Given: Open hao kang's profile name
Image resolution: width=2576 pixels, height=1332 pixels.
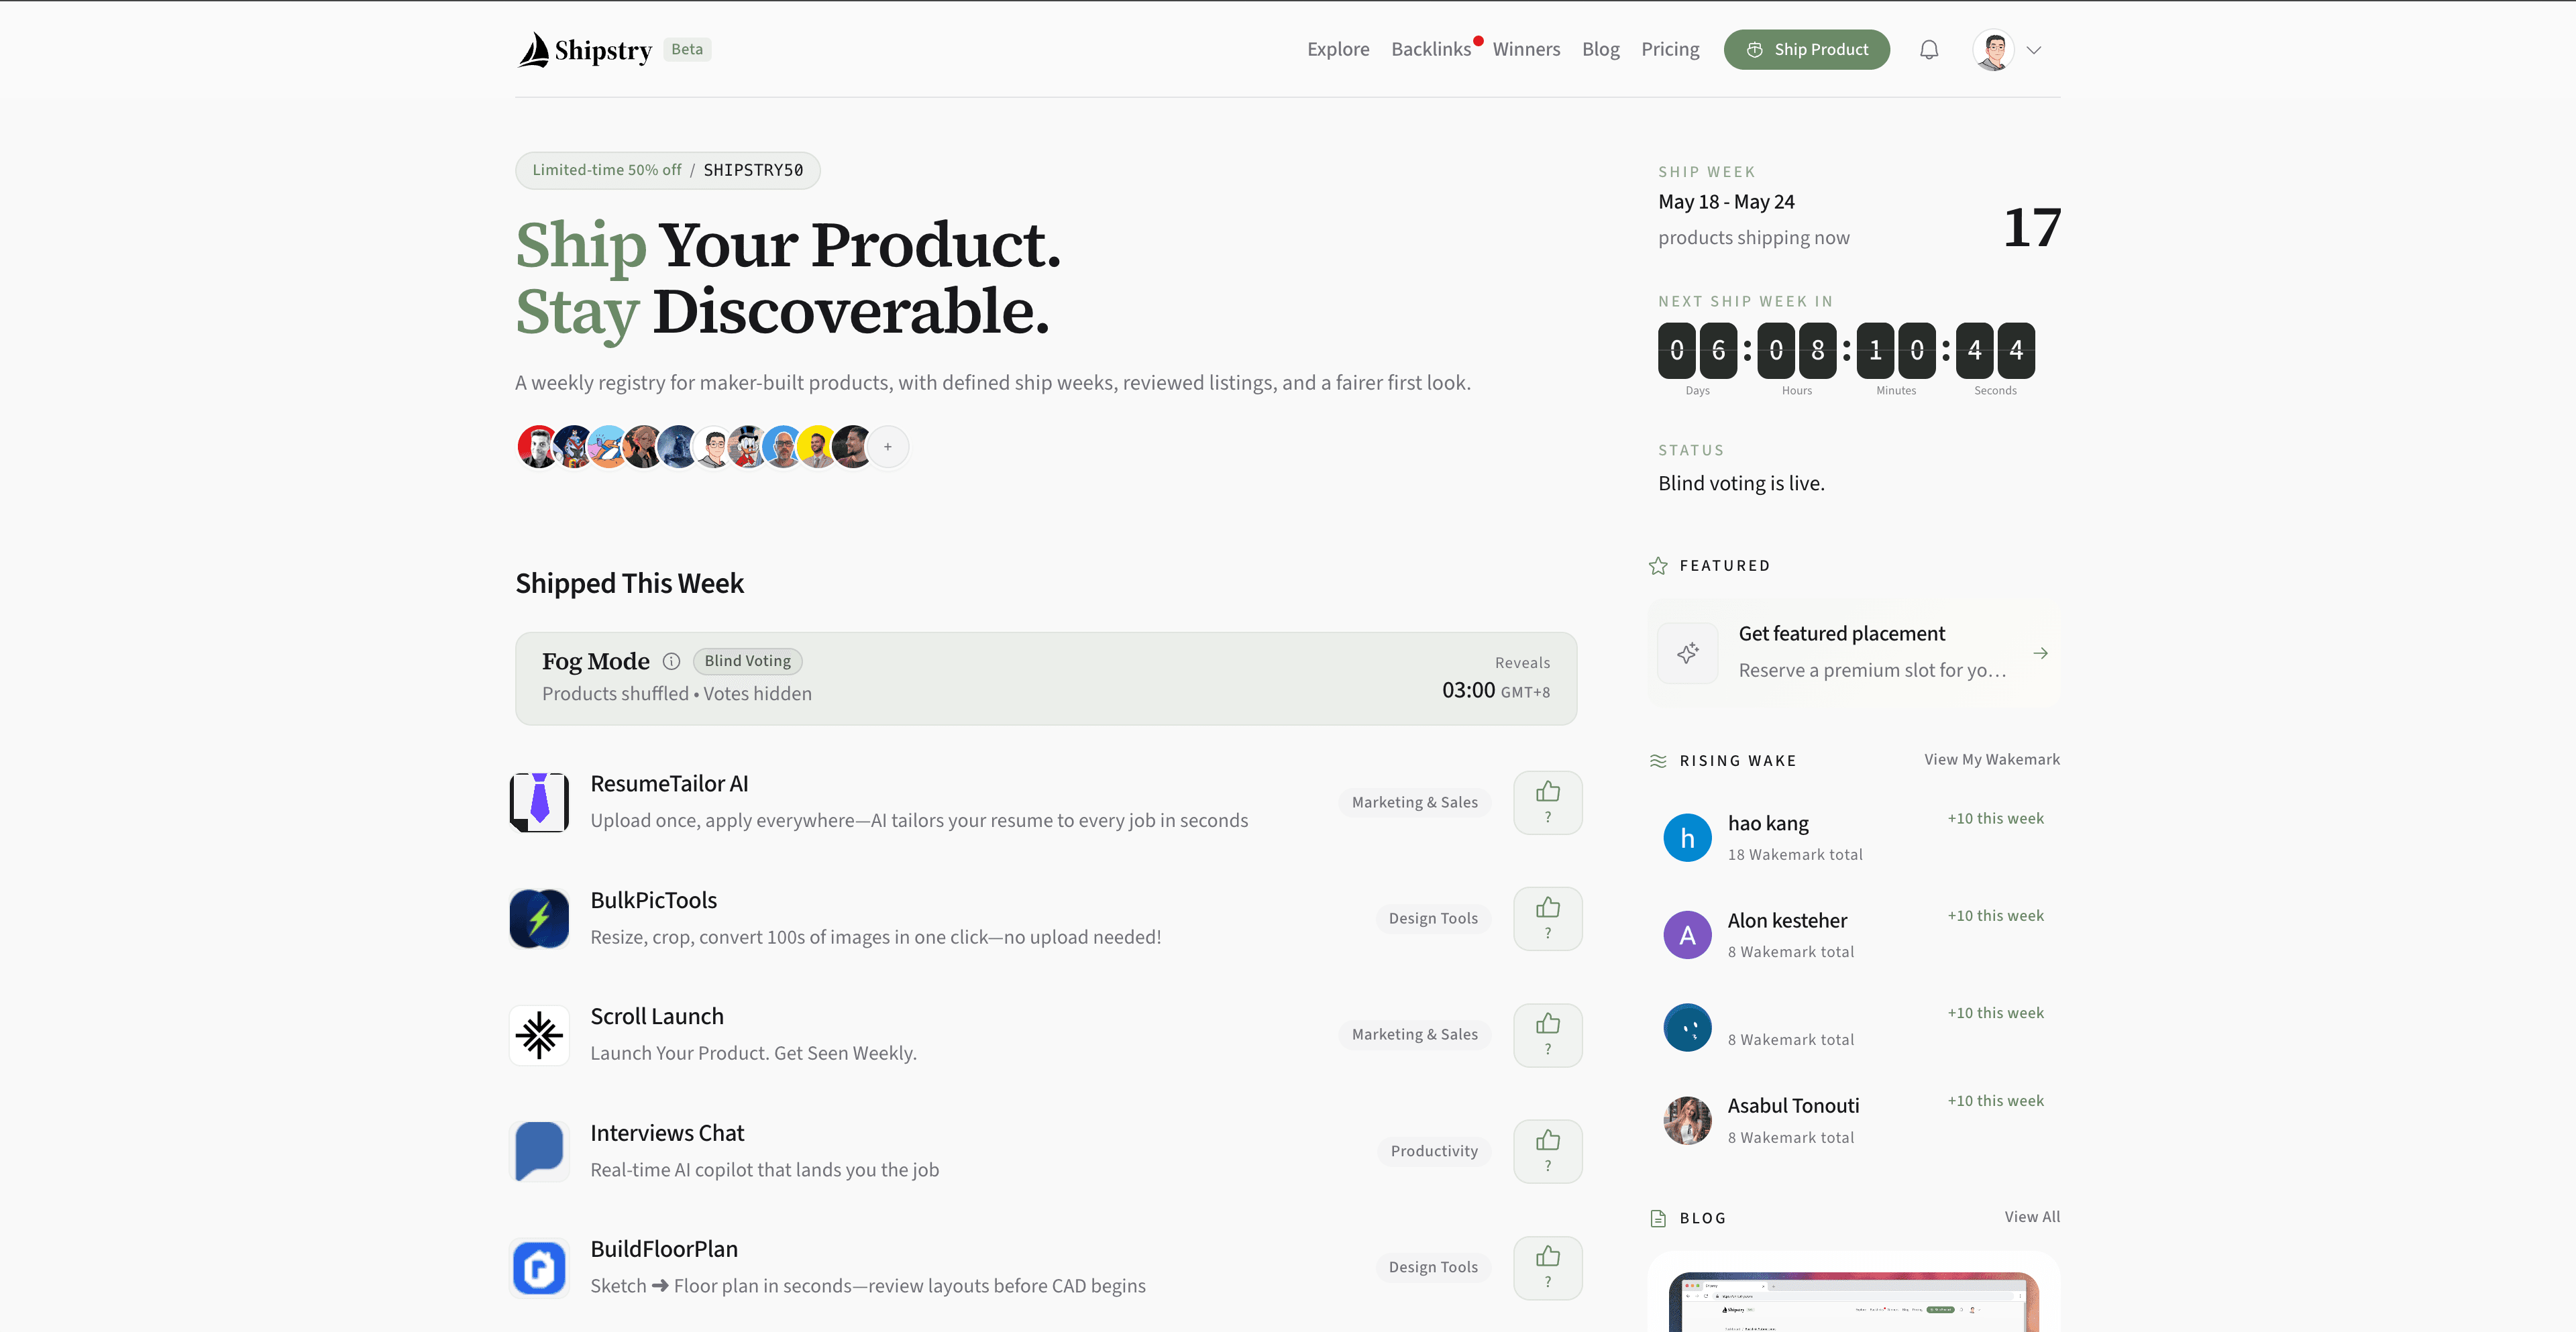Looking at the screenshot, I should click(x=1768, y=823).
